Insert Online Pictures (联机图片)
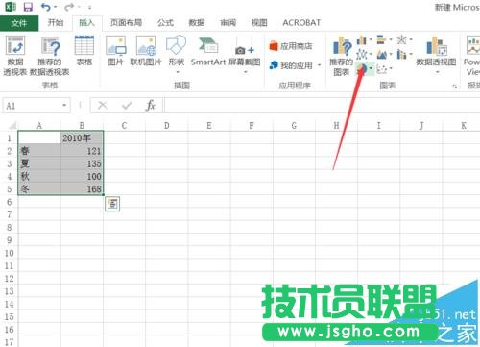Image resolution: width=480 pixels, height=347 pixels. (x=146, y=51)
